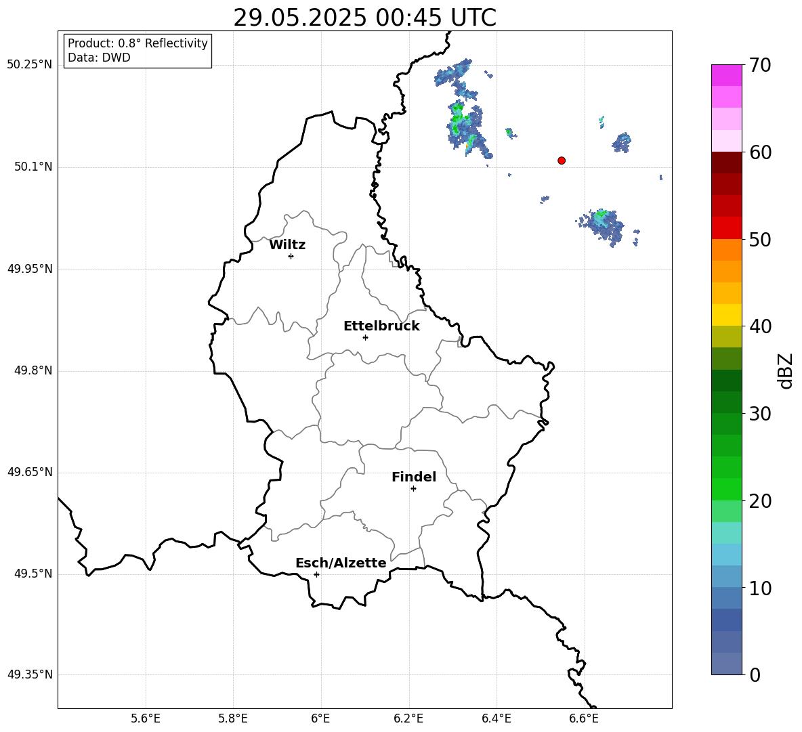Click the 5.8°E longitude label
Image resolution: width=802 pixels, height=732 pixels.
point(233,718)
